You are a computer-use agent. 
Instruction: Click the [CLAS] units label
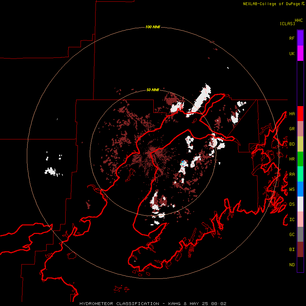(287, 23)
